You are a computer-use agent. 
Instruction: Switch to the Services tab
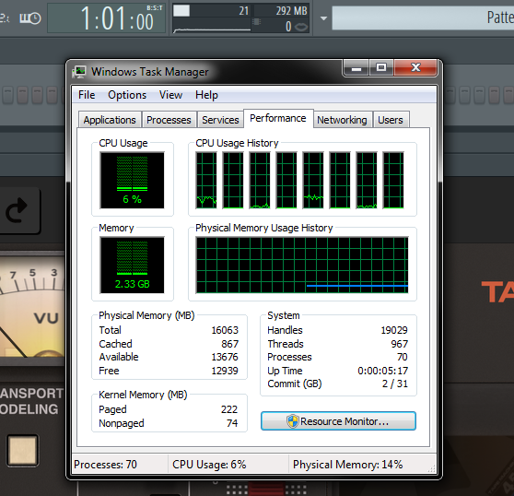(x=220, y=120)
